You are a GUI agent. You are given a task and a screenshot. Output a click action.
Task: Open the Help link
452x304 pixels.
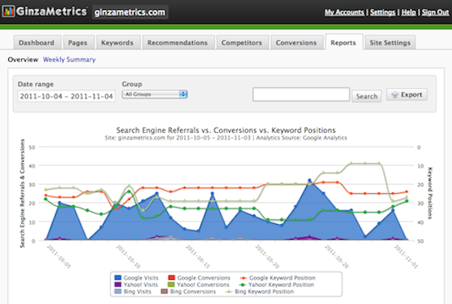point(408,12)
